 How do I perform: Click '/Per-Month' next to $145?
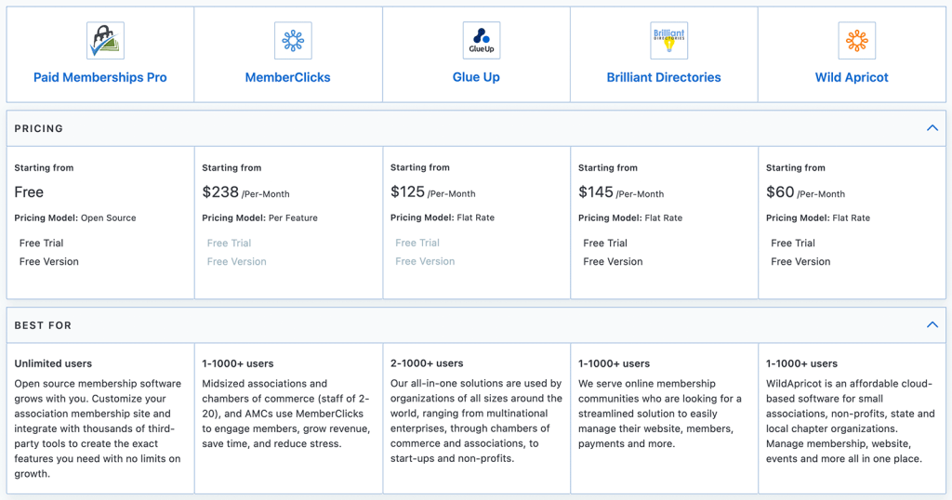[x=640, y=194]
